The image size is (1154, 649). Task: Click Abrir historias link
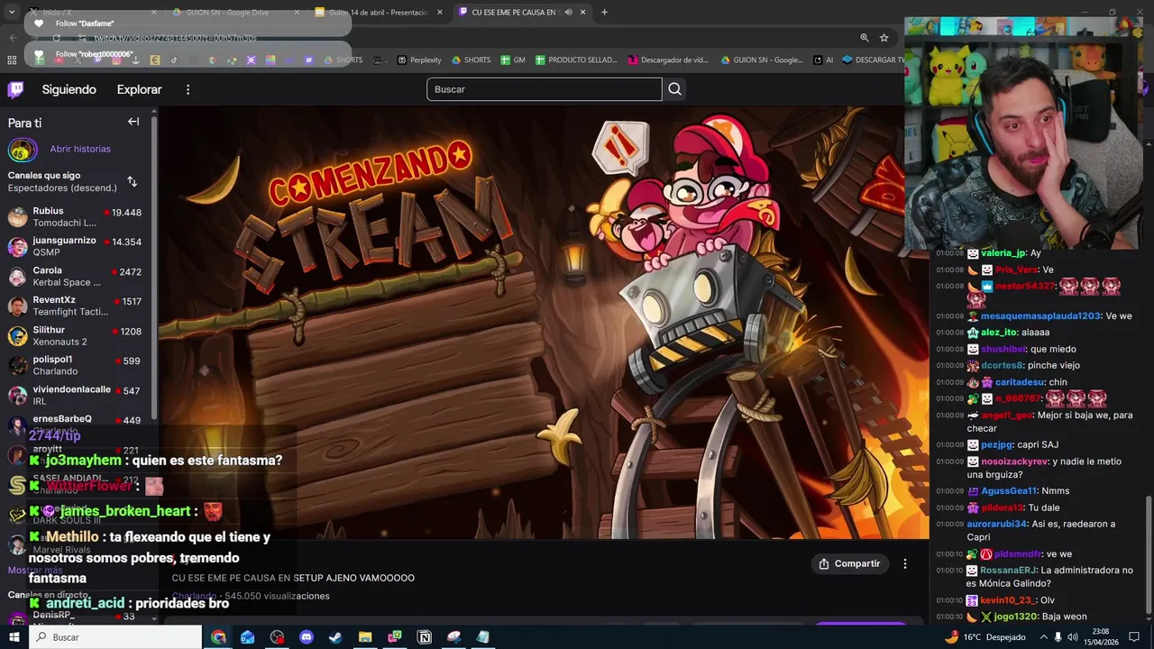80,149
